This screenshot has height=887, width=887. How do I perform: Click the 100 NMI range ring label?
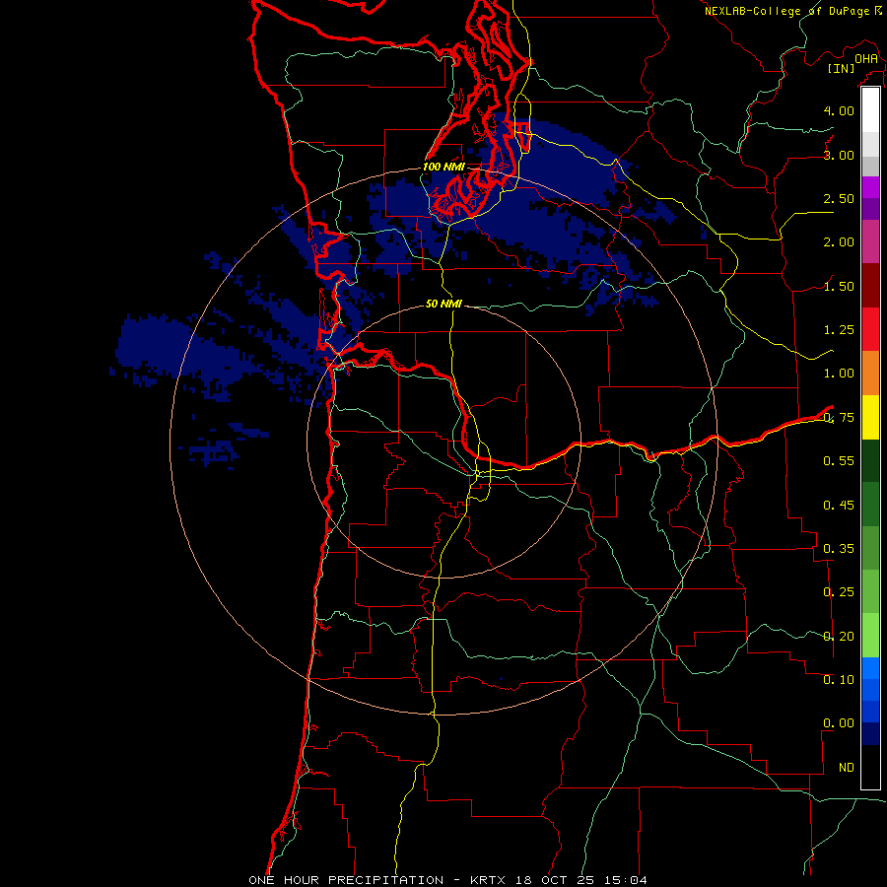(x=444, y=167)
